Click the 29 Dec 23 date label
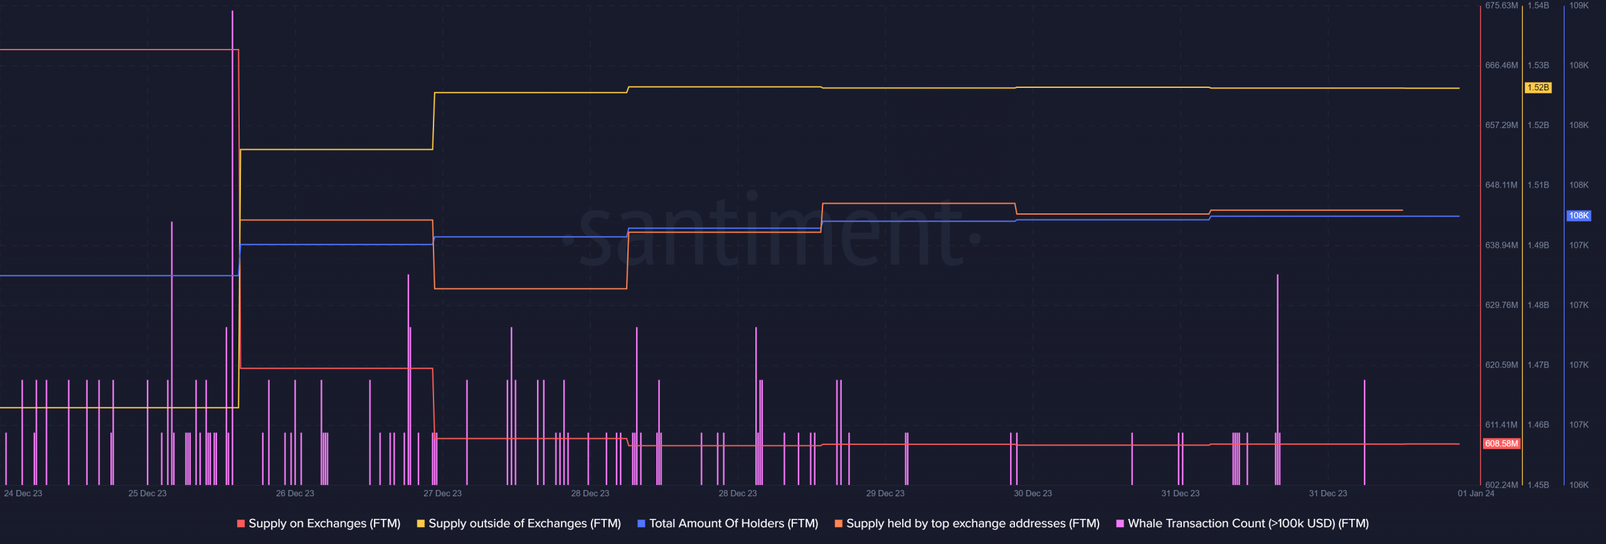 [885, 494]
